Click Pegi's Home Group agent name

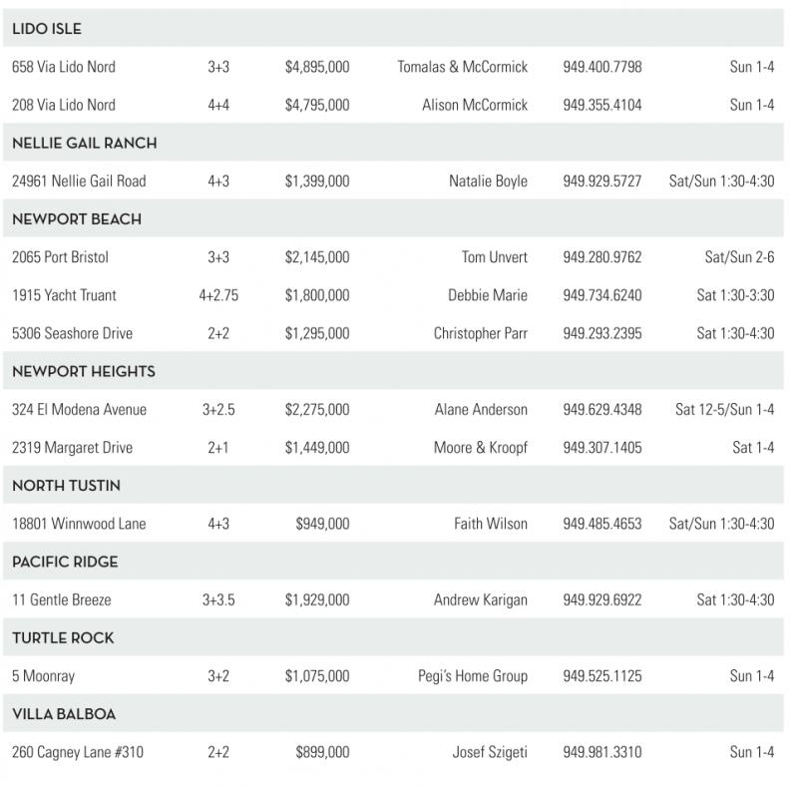click(x=472, y=676)
